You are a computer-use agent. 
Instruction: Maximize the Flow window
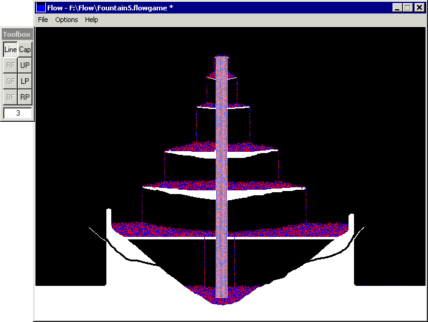point(408,8)
